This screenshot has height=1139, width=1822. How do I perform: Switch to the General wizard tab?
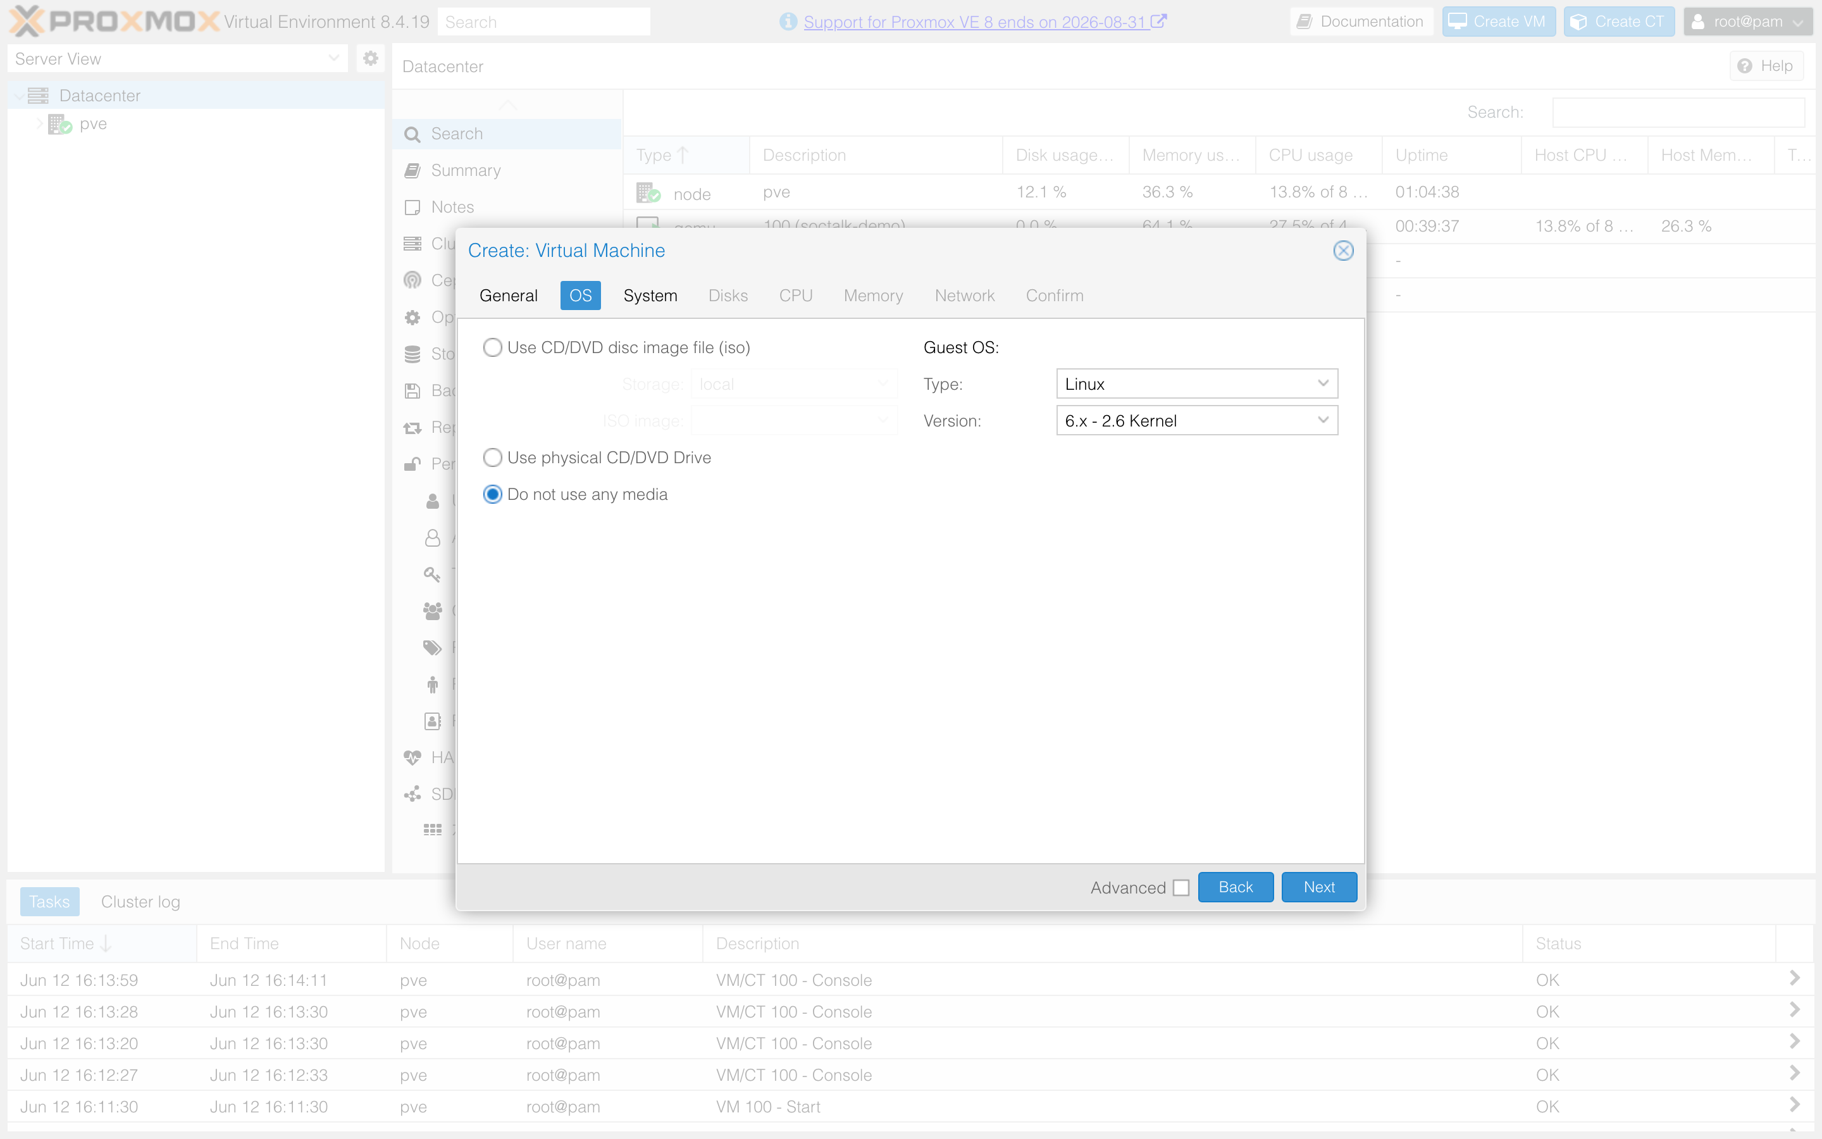tap(508, 296)
